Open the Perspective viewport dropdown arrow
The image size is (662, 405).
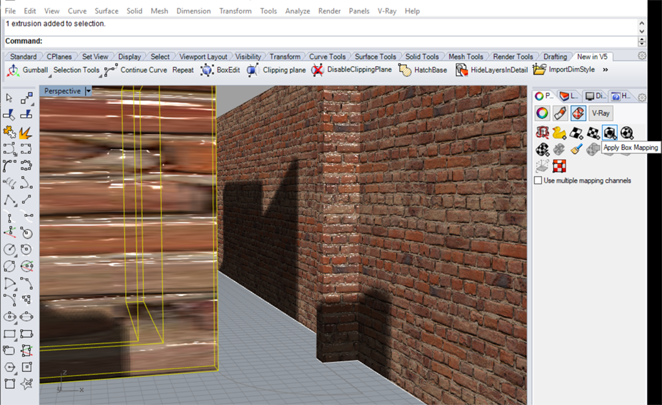tap(89, 91)
